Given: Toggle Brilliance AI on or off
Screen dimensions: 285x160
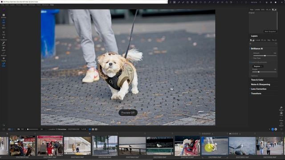Looking at the screenshot, I should coord(250,48).
